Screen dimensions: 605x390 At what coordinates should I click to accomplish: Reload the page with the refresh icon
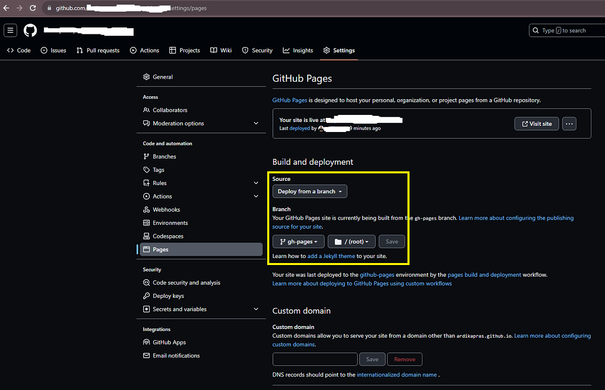click(33, 8)
